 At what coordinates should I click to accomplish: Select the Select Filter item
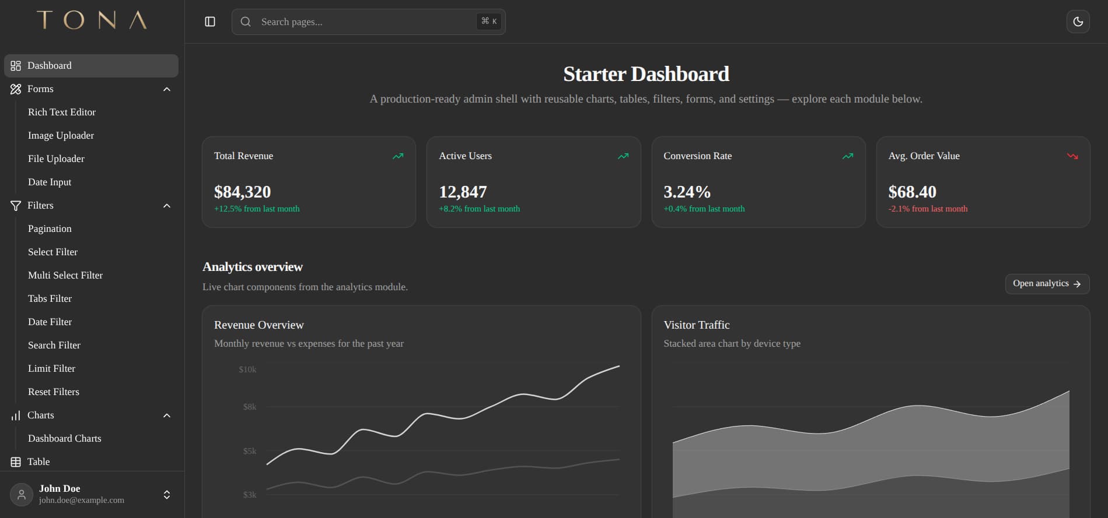(x=53, y=252)
